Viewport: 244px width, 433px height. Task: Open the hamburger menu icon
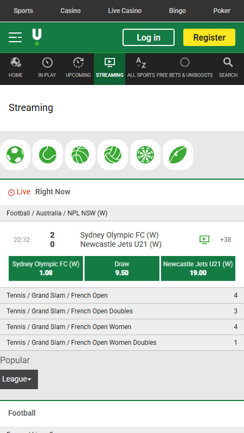(x=15, y=37)
